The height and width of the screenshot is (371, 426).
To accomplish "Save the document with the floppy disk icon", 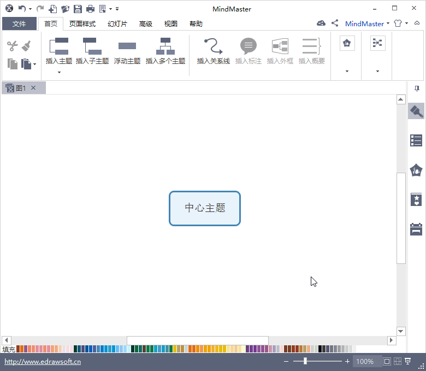I will (78, 9).
